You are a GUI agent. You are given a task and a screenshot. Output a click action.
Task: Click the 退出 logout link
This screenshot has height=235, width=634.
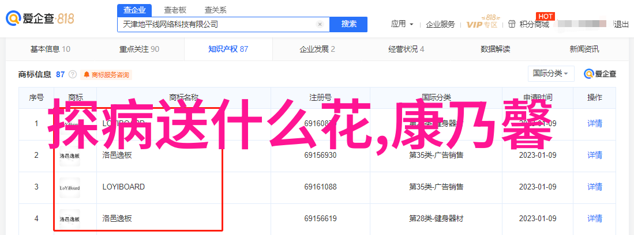[x=621, y=24]
